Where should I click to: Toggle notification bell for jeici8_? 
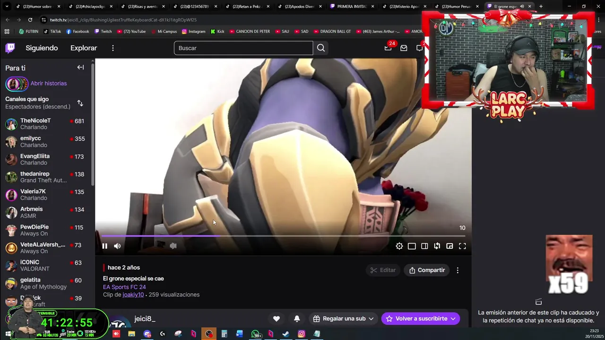(297, 319)
